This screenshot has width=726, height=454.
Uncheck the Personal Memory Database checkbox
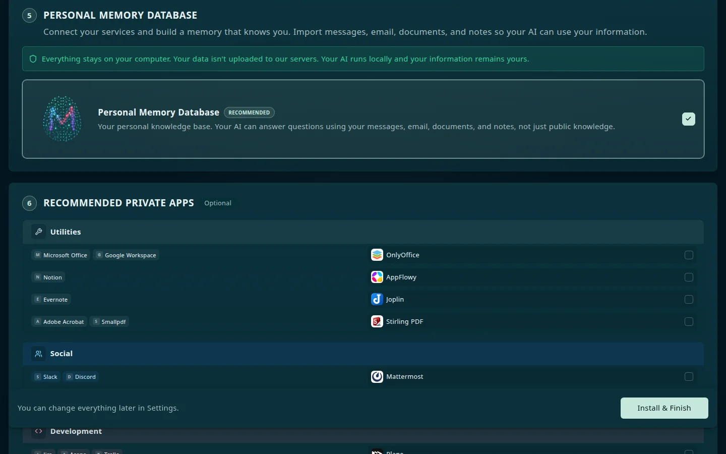[689, 119]
